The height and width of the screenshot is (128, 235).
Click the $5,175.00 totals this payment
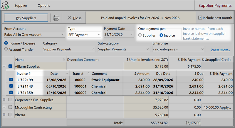click(193, 123)
